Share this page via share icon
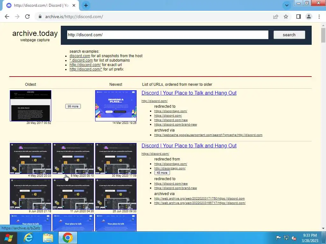Image resolution: width=326 pixels, height=244 pixels. pyautogui.click(x=276, y=17)
